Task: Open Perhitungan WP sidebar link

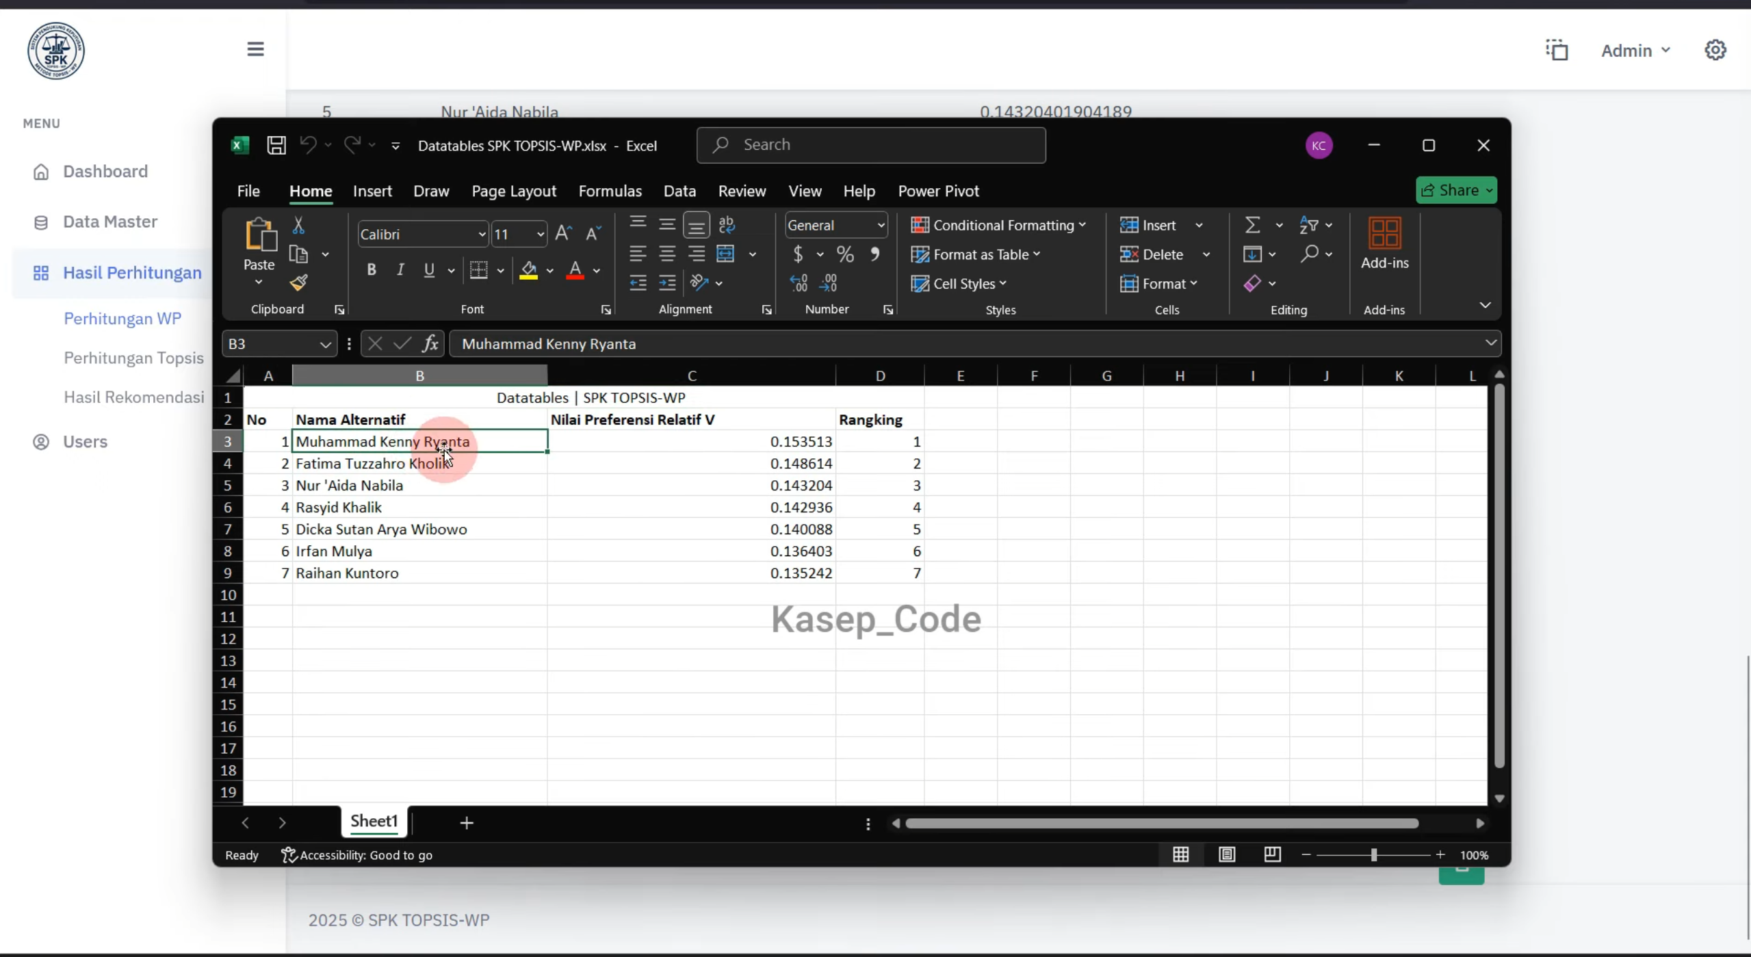Action: pos(122,318)
